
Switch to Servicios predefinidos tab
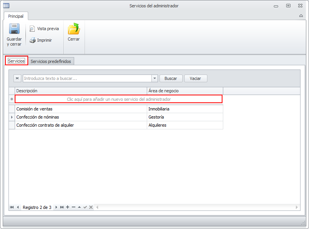[51, 61]
